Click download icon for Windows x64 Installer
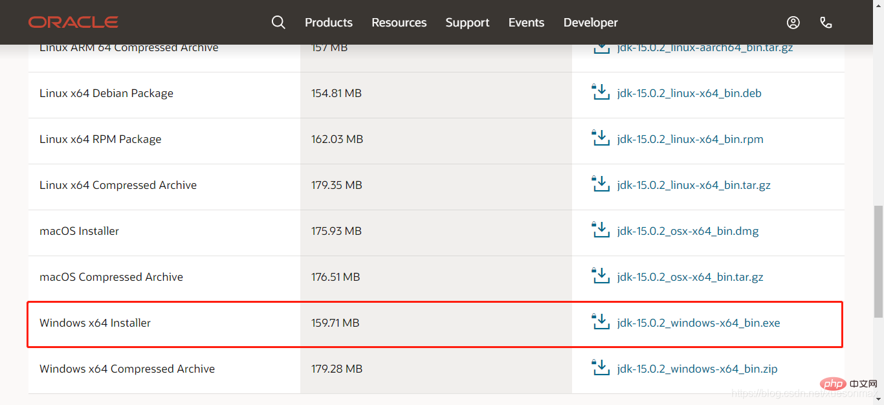 coord(601,322)
